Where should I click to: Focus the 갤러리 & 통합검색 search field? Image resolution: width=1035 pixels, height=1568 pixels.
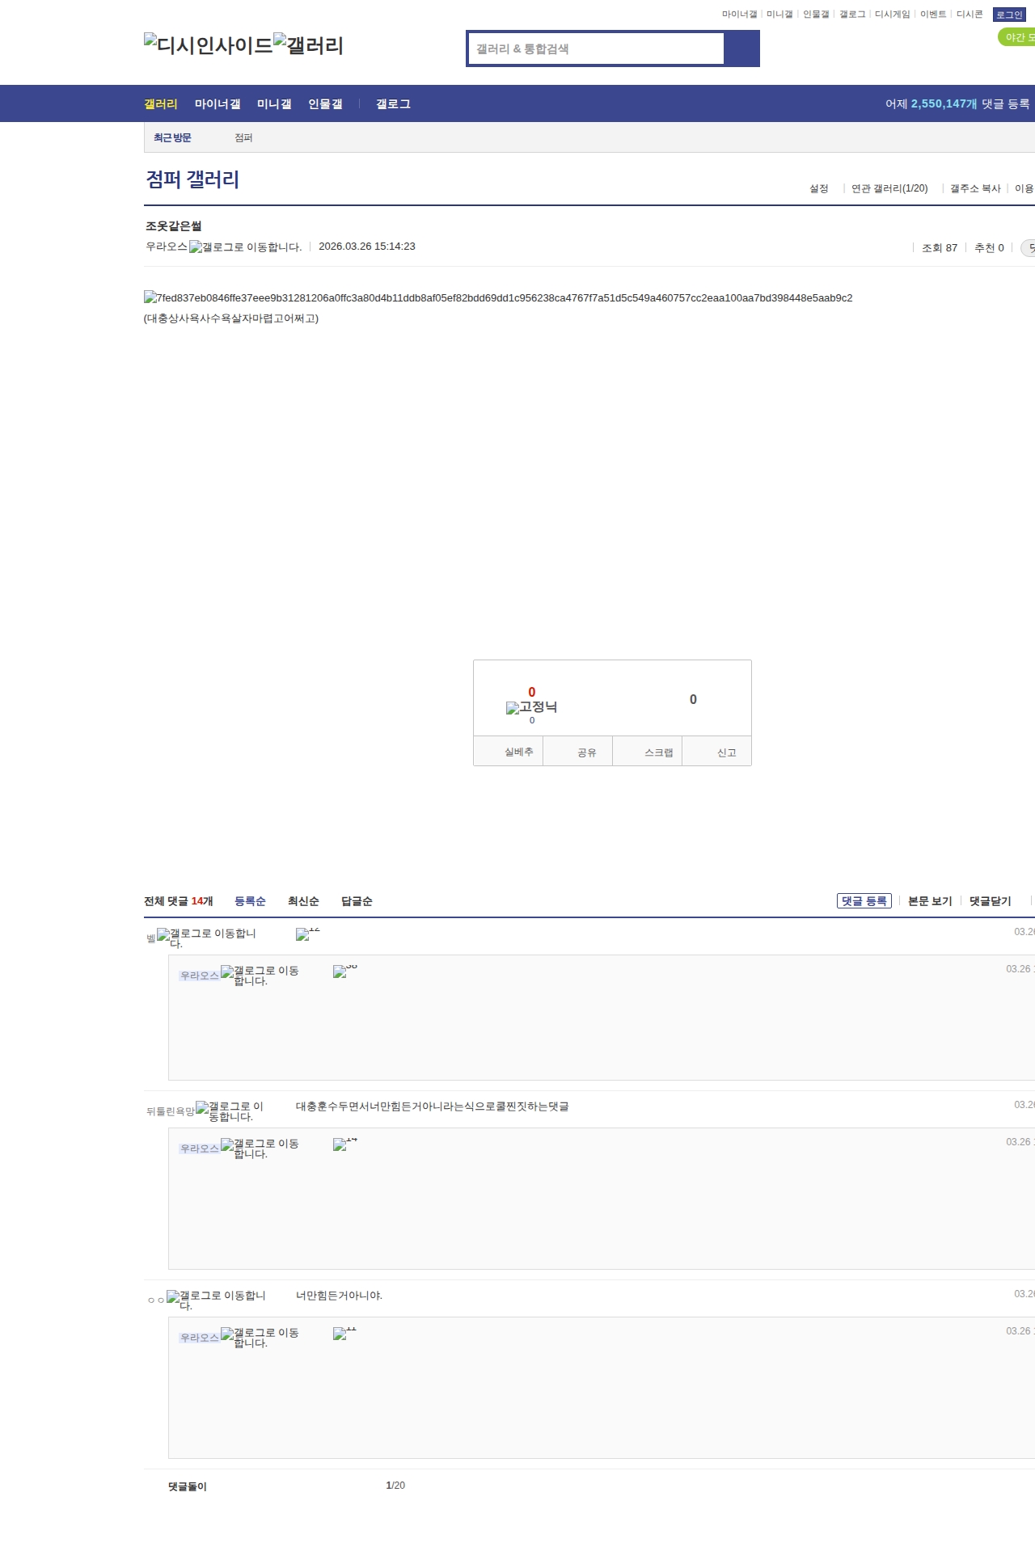(596, 48)
